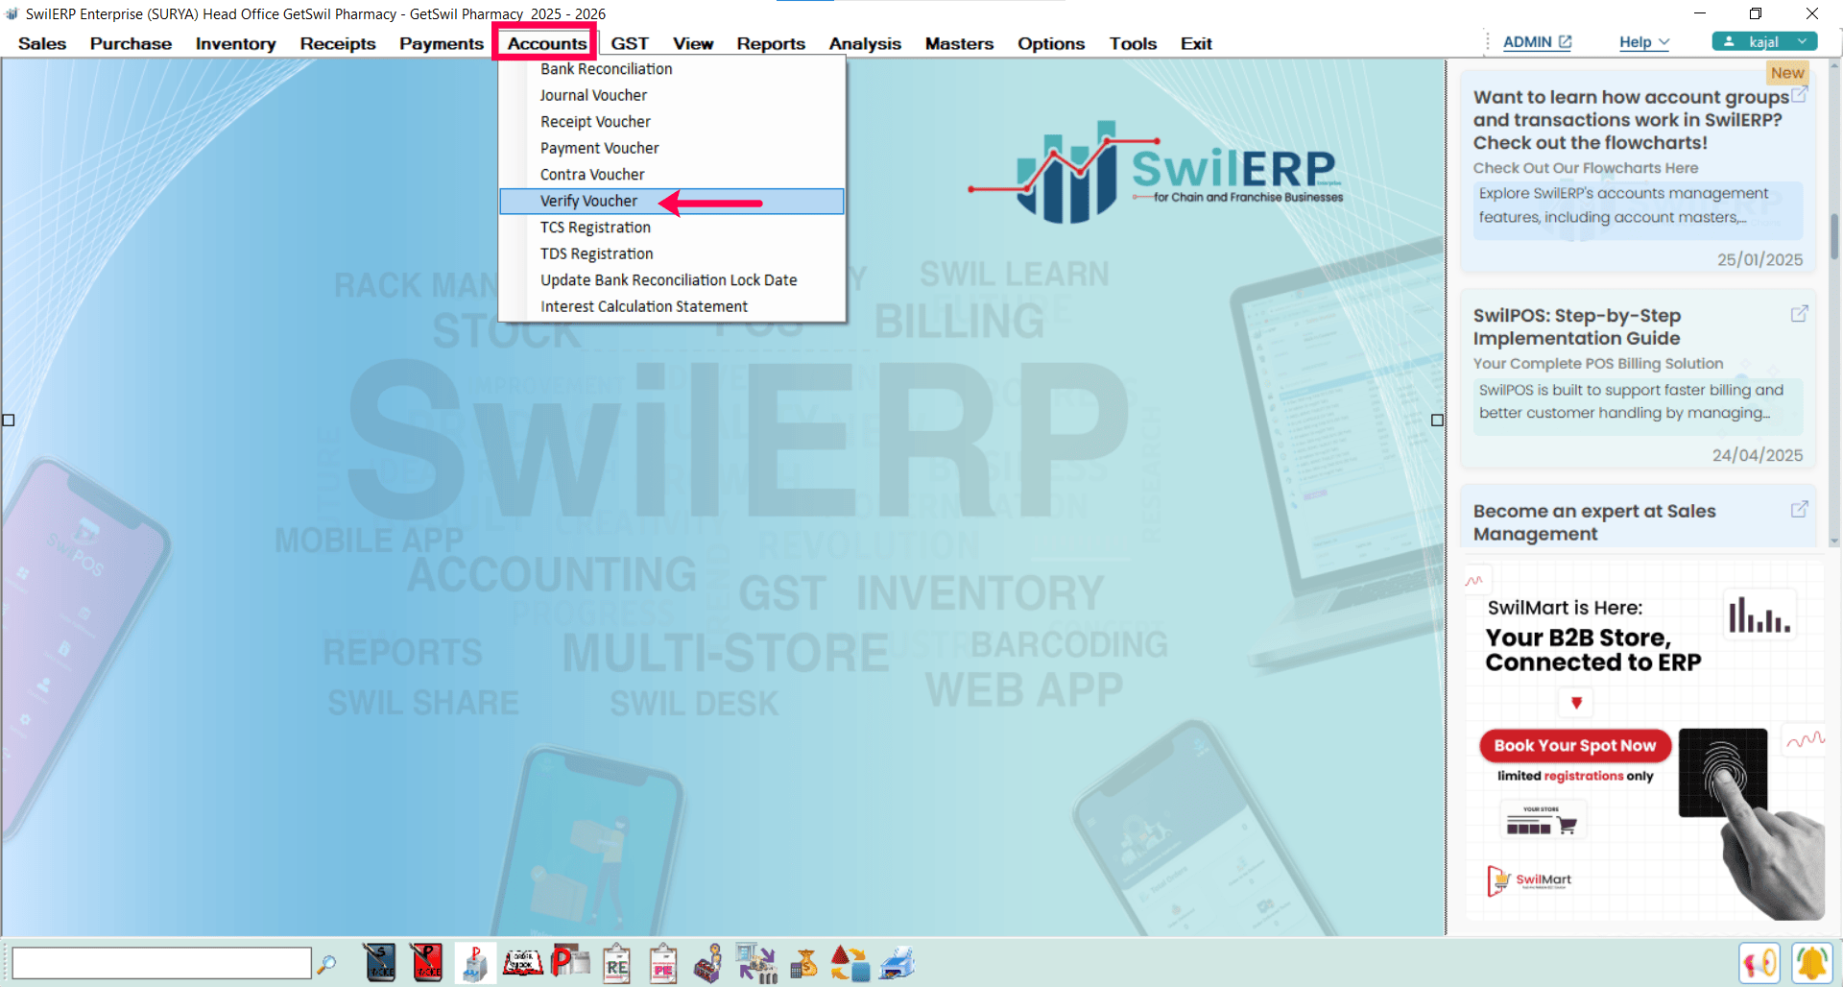Open the red 'P' invoice book icon

pos(427,963)
